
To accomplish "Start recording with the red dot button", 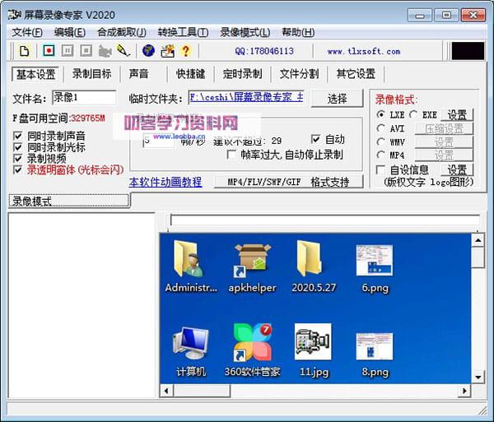I will click(49, 51).
